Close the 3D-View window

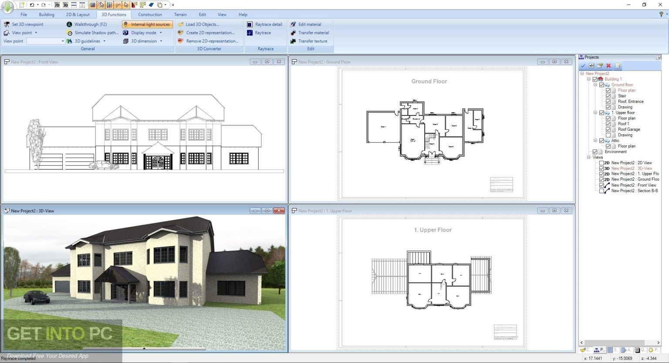[x=279, y=211]
